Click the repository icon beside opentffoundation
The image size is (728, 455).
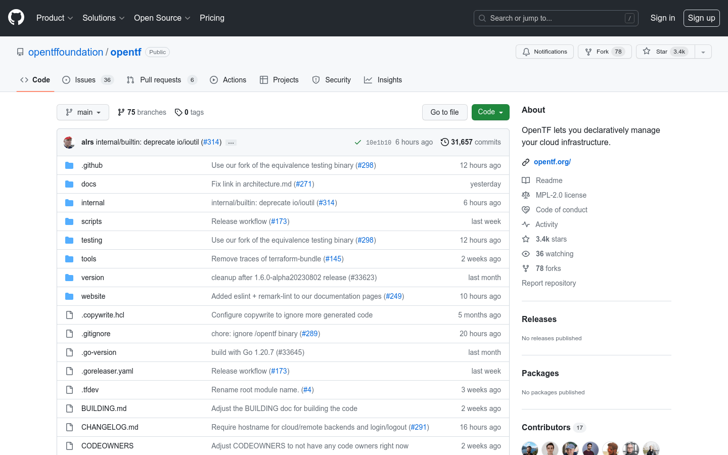click(x=20, y=52)
